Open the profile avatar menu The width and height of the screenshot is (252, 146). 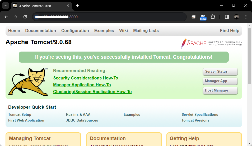coord(236,17)
